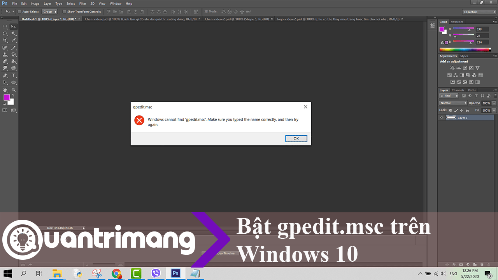Open Move tool preset picker arrow

(x=13, y=12)
